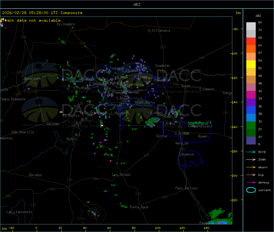Click the yellow eburn arrow in legend
The image size is (274, 232).
click(x=251, y=167)
